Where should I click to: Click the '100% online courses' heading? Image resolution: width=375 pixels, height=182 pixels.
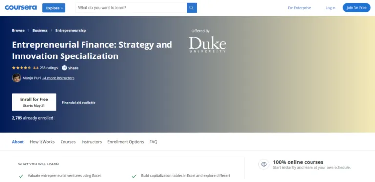tap(298, 162)
